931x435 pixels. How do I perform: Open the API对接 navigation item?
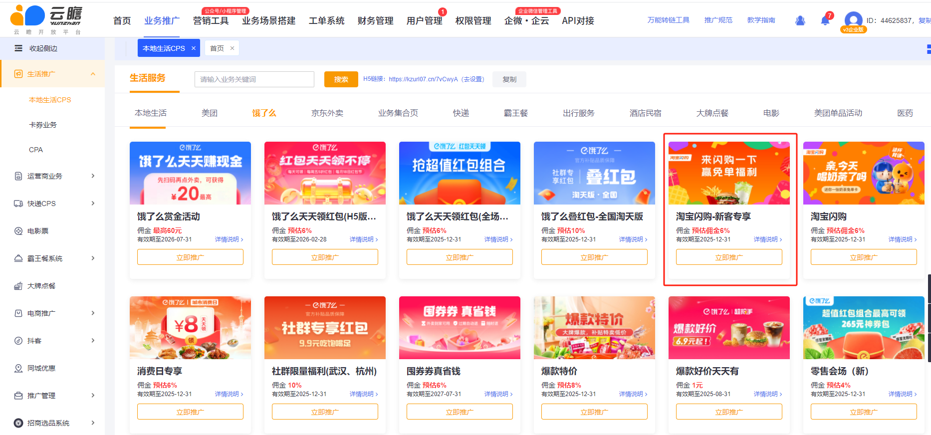point(578,21)
